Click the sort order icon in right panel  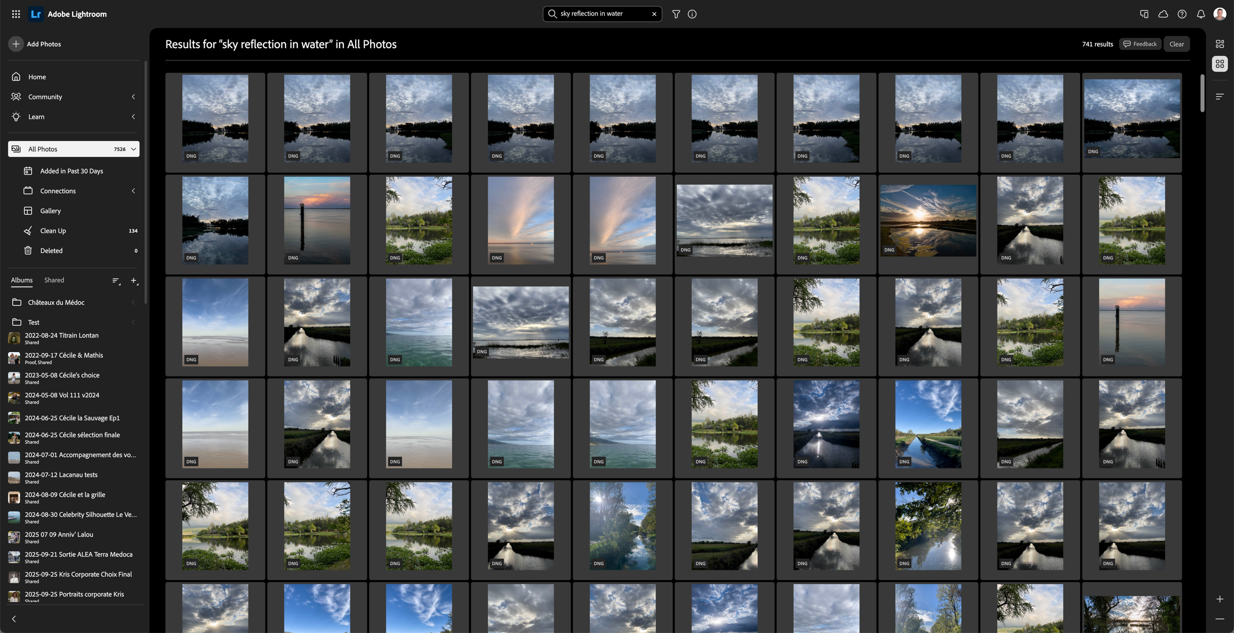(x=1220, y=96)
